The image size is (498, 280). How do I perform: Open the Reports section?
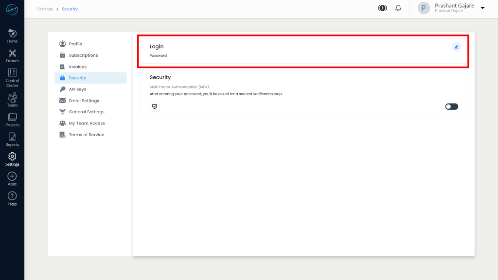coord(12,138)
